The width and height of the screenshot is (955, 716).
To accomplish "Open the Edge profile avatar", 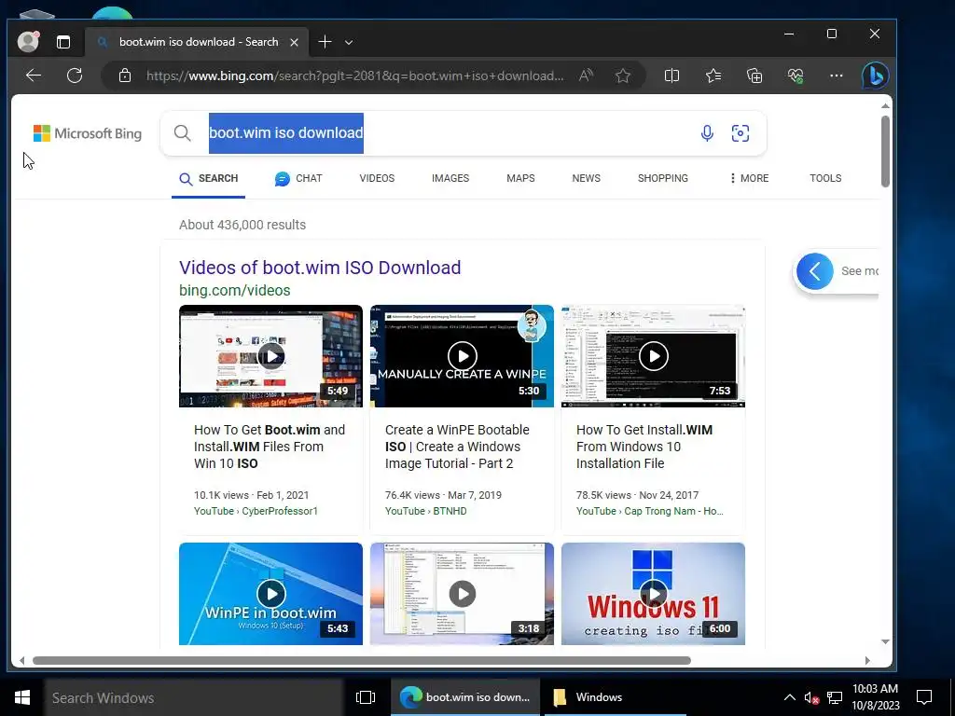I will [x=28, y=41].
